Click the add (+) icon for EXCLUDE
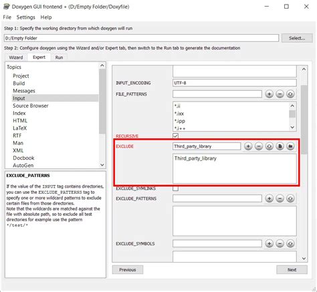 click(248, 146)
